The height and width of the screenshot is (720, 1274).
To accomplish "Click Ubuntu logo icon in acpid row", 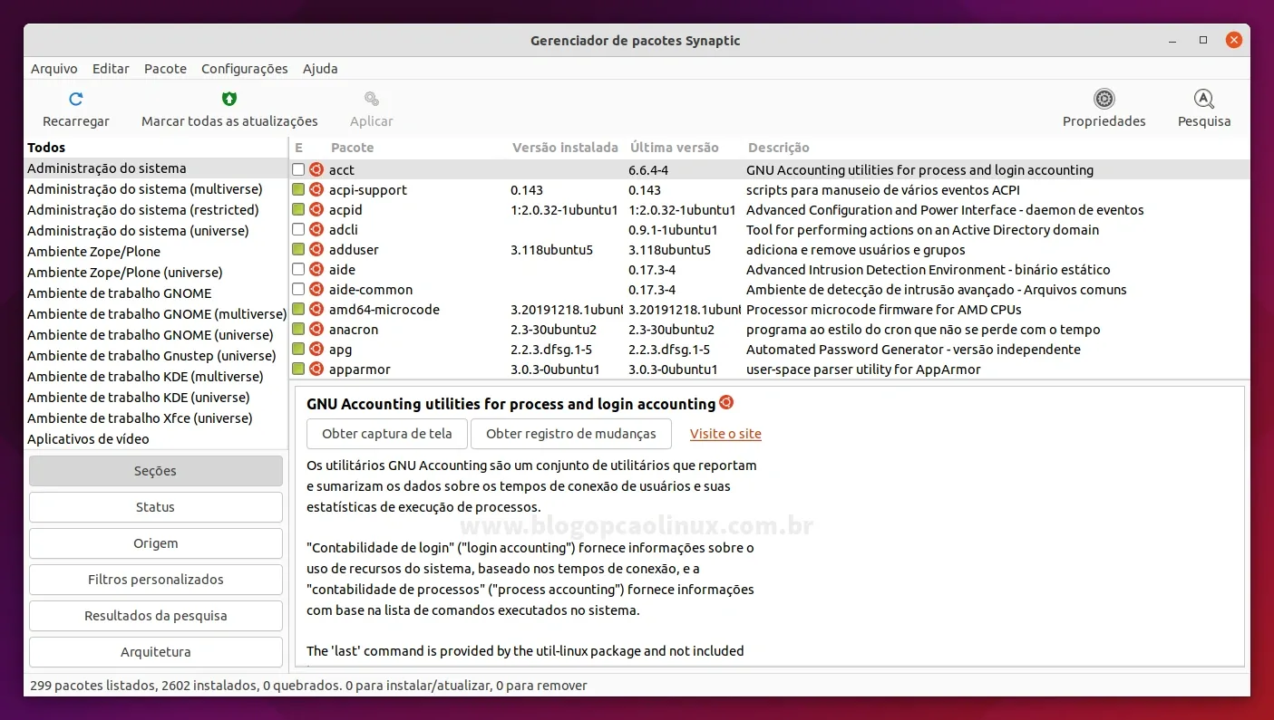I will tap(316, 209).
